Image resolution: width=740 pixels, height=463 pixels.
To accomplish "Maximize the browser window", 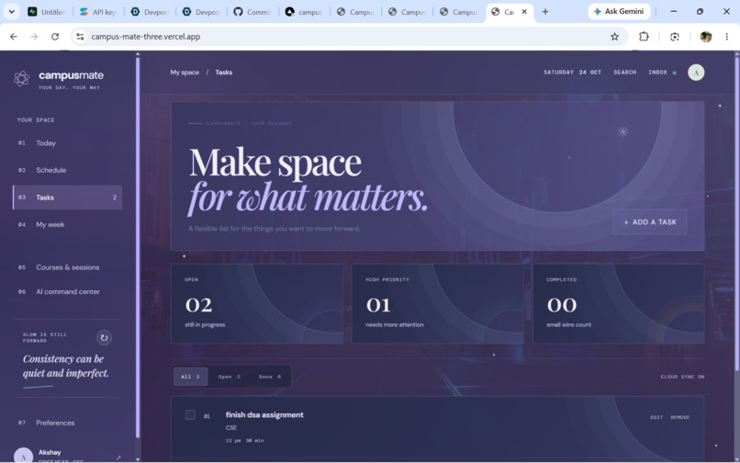I will (x=700, y=11).
